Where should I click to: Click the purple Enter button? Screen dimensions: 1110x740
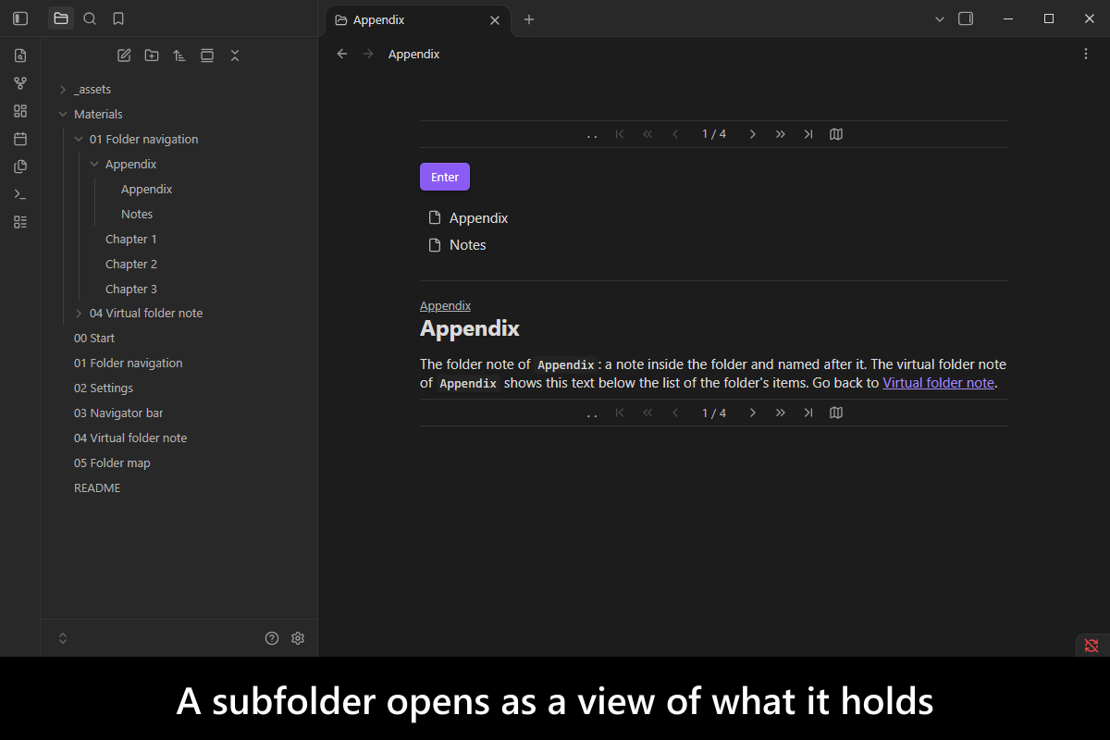point(445,177)
